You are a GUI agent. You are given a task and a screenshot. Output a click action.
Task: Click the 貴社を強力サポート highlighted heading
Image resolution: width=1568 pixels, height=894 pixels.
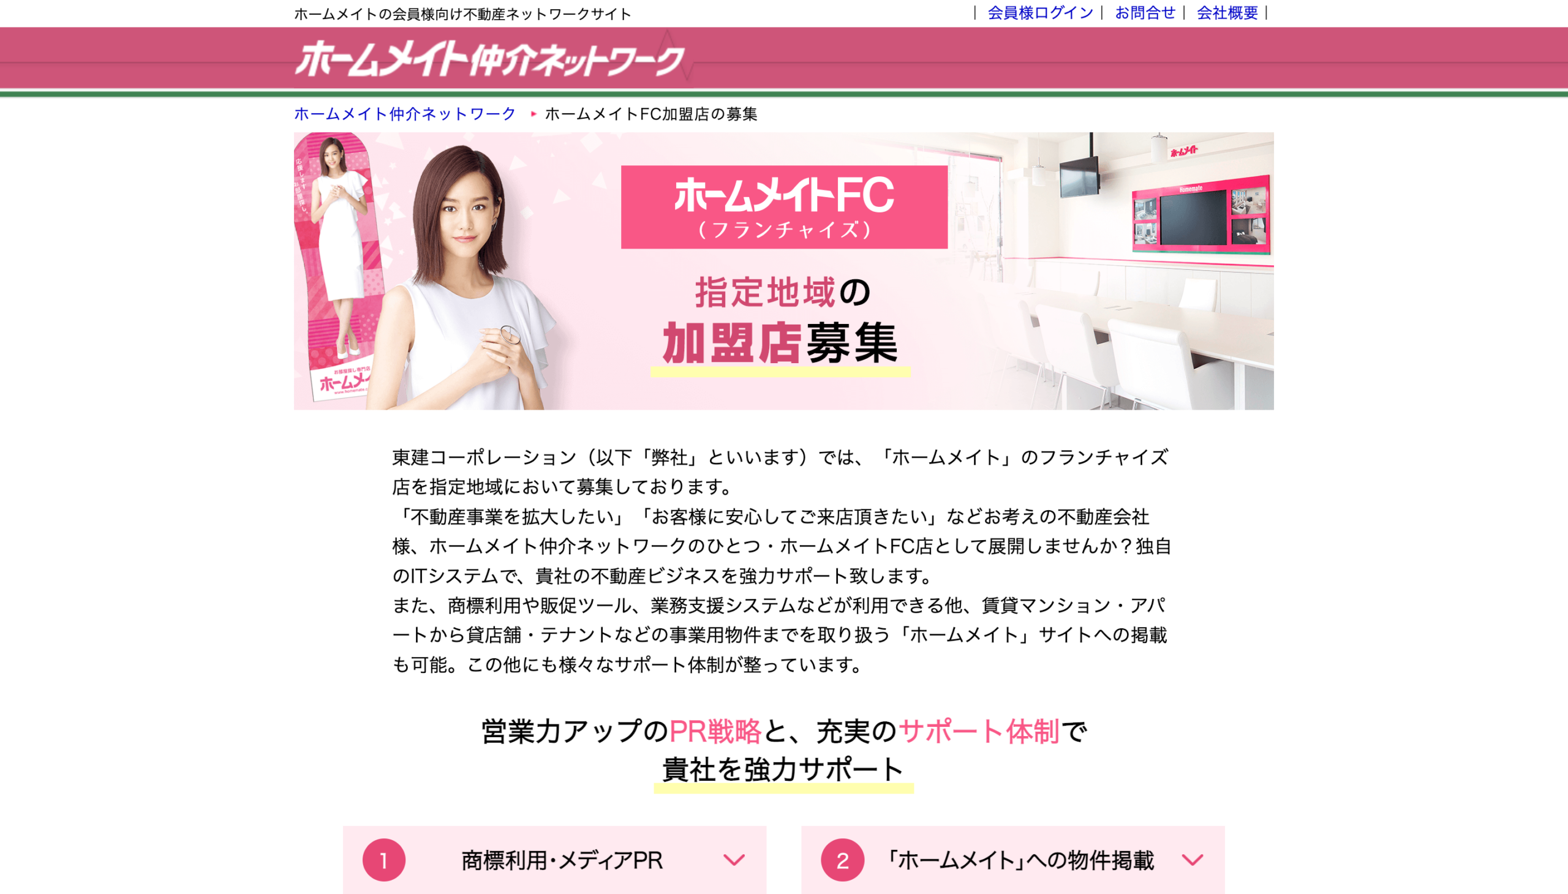coord(783,769)
